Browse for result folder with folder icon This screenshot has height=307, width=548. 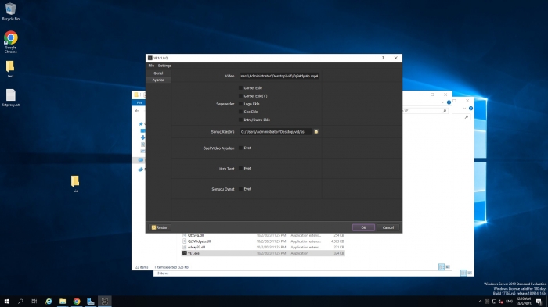pos(316,132)
